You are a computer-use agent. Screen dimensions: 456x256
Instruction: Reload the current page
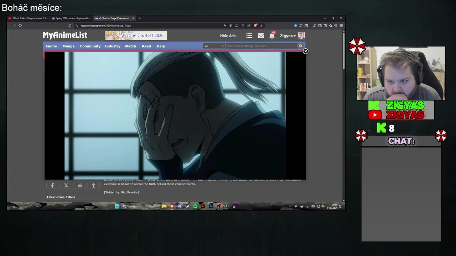point(20,26)
